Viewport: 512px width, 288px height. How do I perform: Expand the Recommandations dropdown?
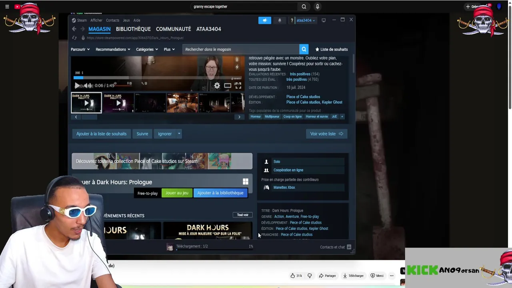click(x=113, y=49)
